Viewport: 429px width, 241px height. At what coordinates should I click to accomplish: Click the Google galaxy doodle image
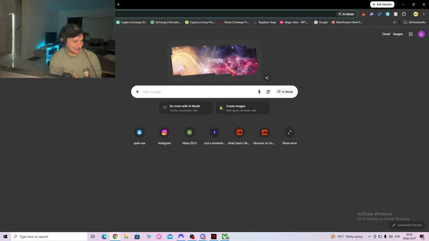214,60
